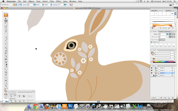
Task: Enable the Dashed Line checkbox
Action: [x=152, y=42]
